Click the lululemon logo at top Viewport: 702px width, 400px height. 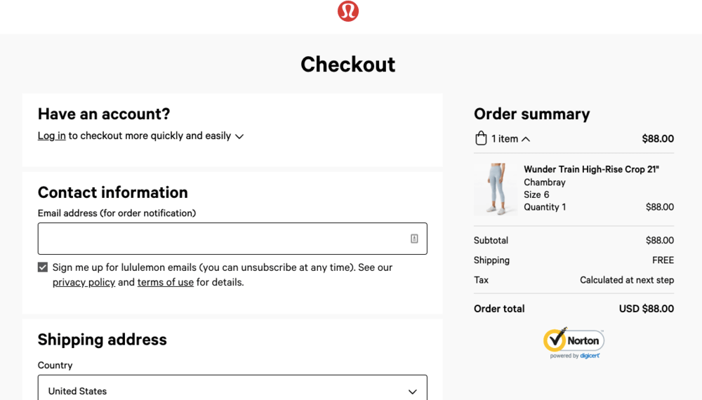348,11
